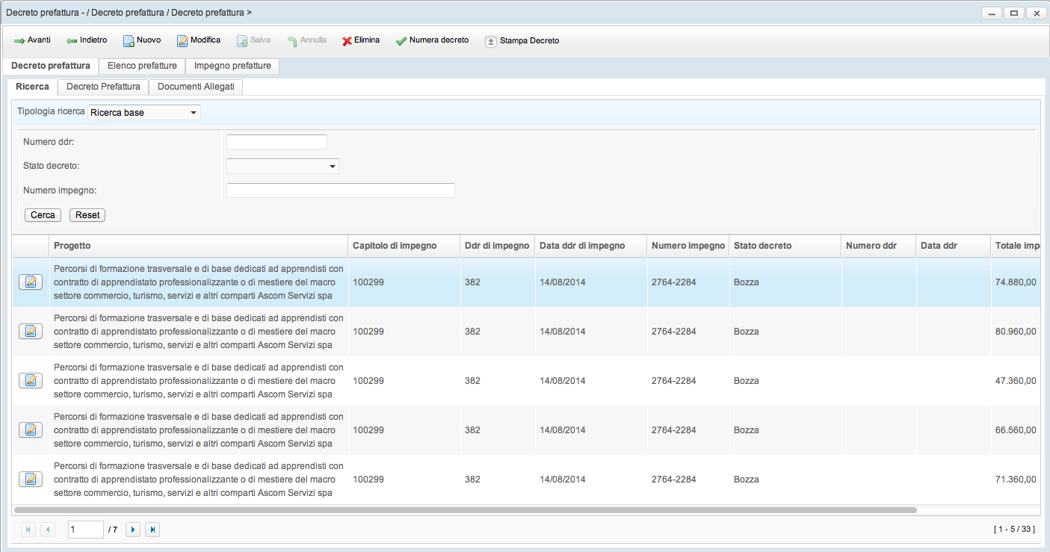Delete record using red Elimina icon
Screen dimensions: 1050x552
click(x=347, y=41)
